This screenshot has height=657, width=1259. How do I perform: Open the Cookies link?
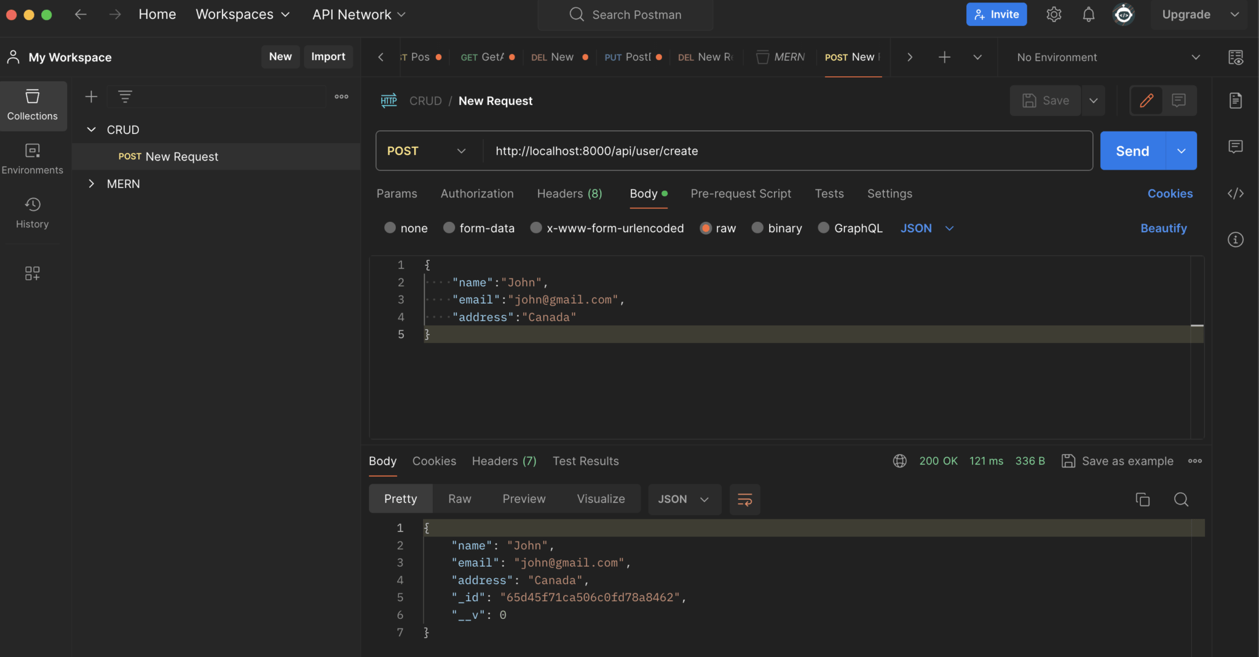point(1170,194)
